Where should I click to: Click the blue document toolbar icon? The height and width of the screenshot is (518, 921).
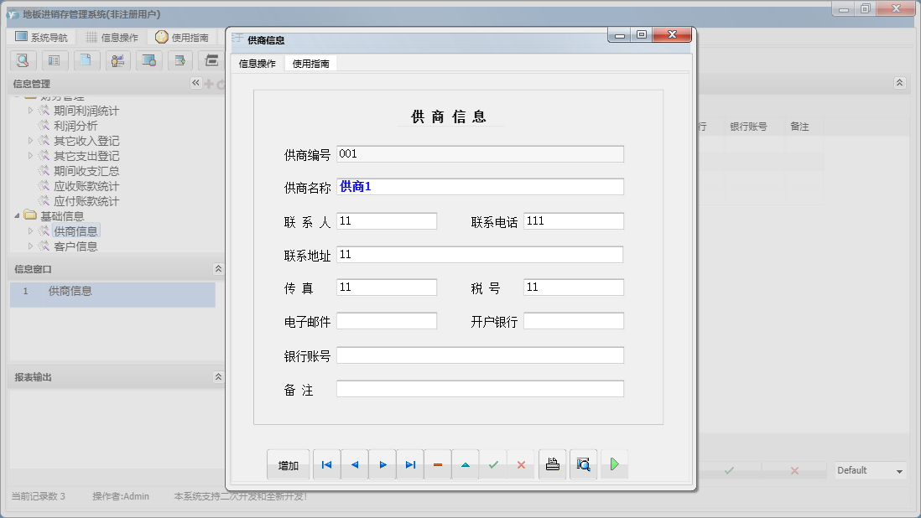[86, 60]
